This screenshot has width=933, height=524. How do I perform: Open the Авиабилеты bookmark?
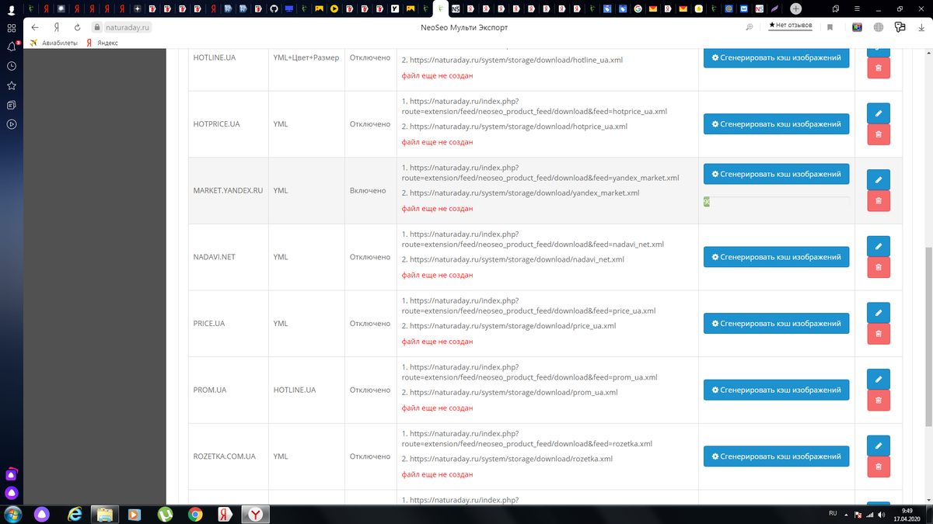click(54, 43)
